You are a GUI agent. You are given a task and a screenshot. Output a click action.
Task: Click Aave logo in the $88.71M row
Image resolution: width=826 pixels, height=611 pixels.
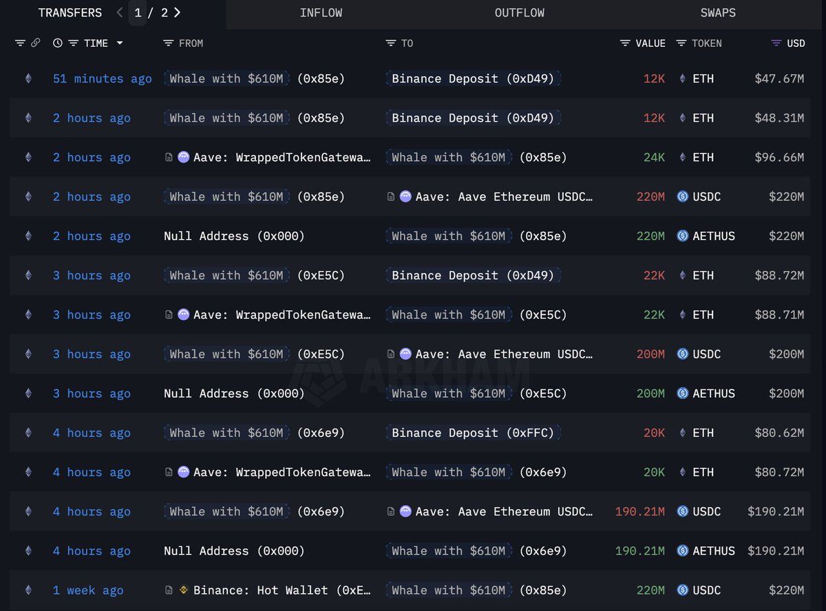pyautogui.click(x=183, y=314)
